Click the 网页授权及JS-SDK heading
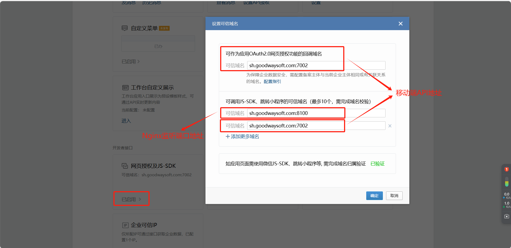Screen dimensions: 511x248 tap(153, 166)
